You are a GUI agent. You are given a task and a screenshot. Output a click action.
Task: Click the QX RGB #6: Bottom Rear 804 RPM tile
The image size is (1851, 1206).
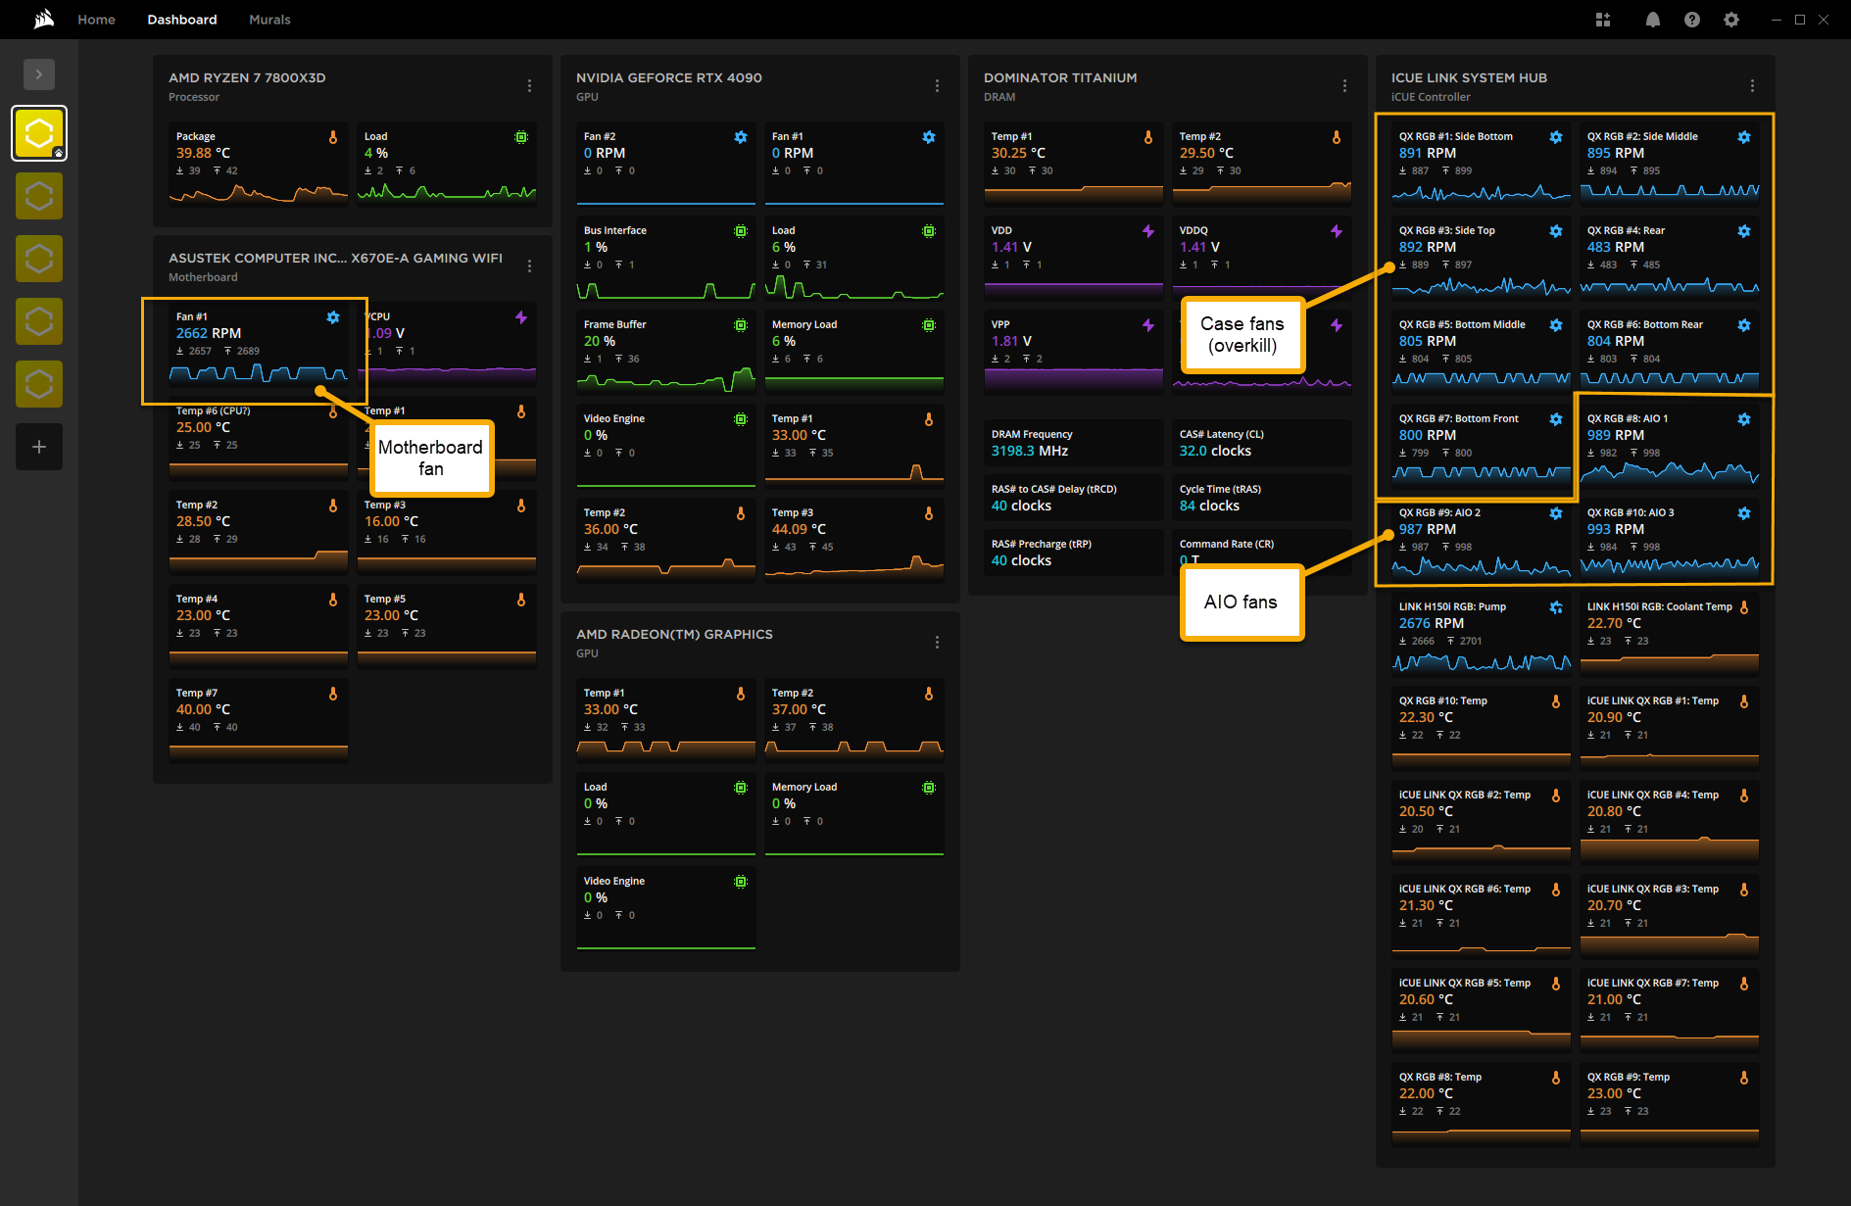pyautogui.click(x=1670, y=353)
